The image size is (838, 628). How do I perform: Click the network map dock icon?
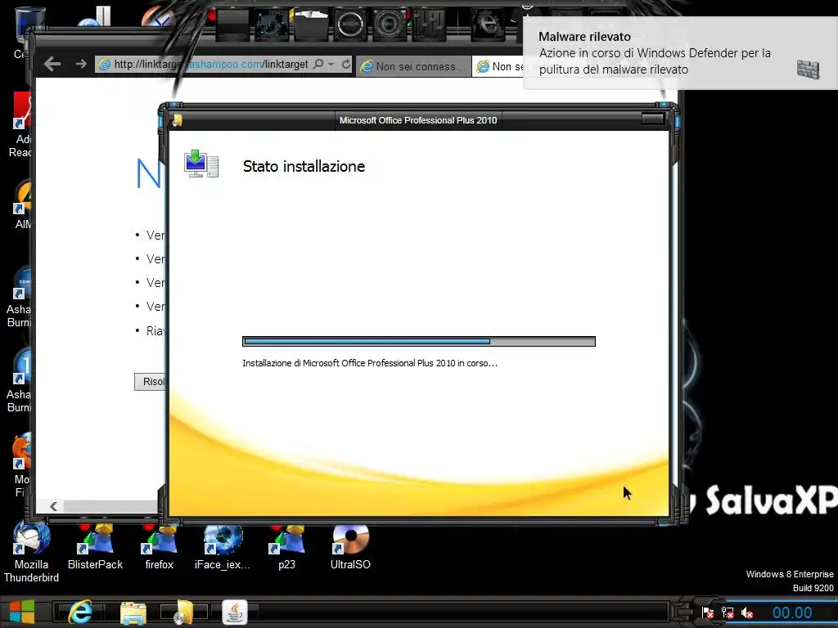coord(272,24)
